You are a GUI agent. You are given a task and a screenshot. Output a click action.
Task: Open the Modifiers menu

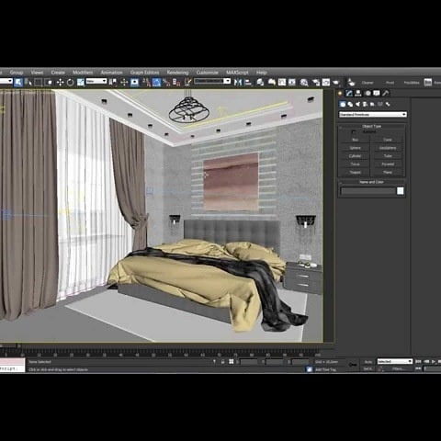[x=83, y=73]
